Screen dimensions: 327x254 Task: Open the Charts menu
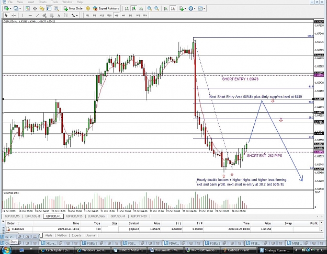42,2
